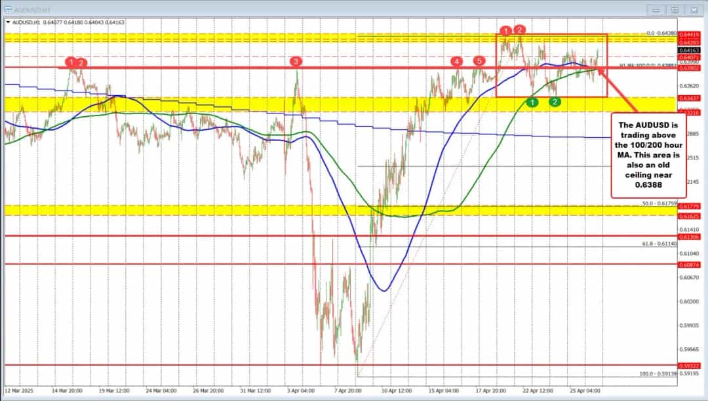Expand the AUDUSD,H1 quote dropdown arrow
Viewport: 708px width, 401px height.
point(9,20)
